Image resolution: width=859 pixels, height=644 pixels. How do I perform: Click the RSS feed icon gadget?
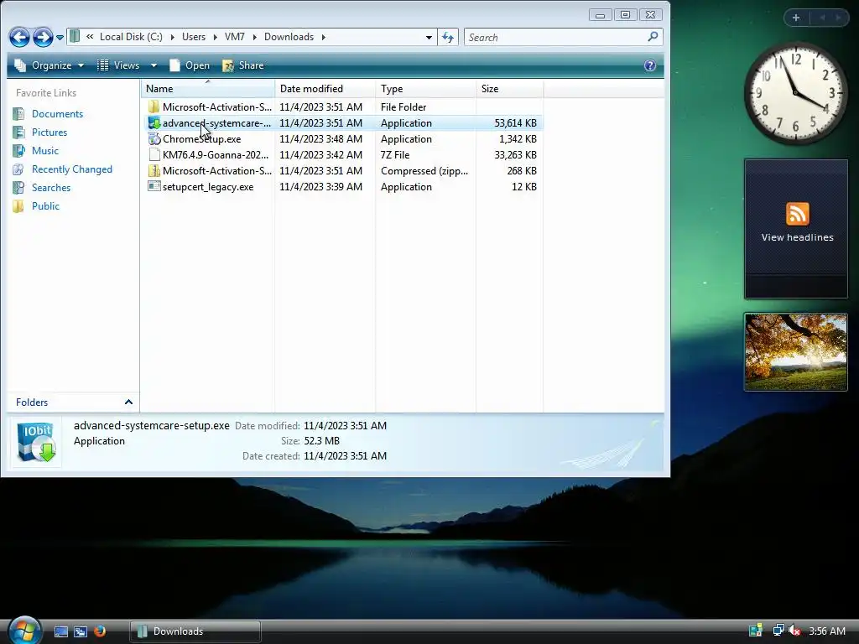(797, 214)
